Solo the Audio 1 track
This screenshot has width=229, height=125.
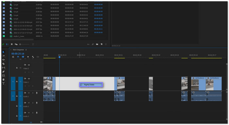point(33,93)
